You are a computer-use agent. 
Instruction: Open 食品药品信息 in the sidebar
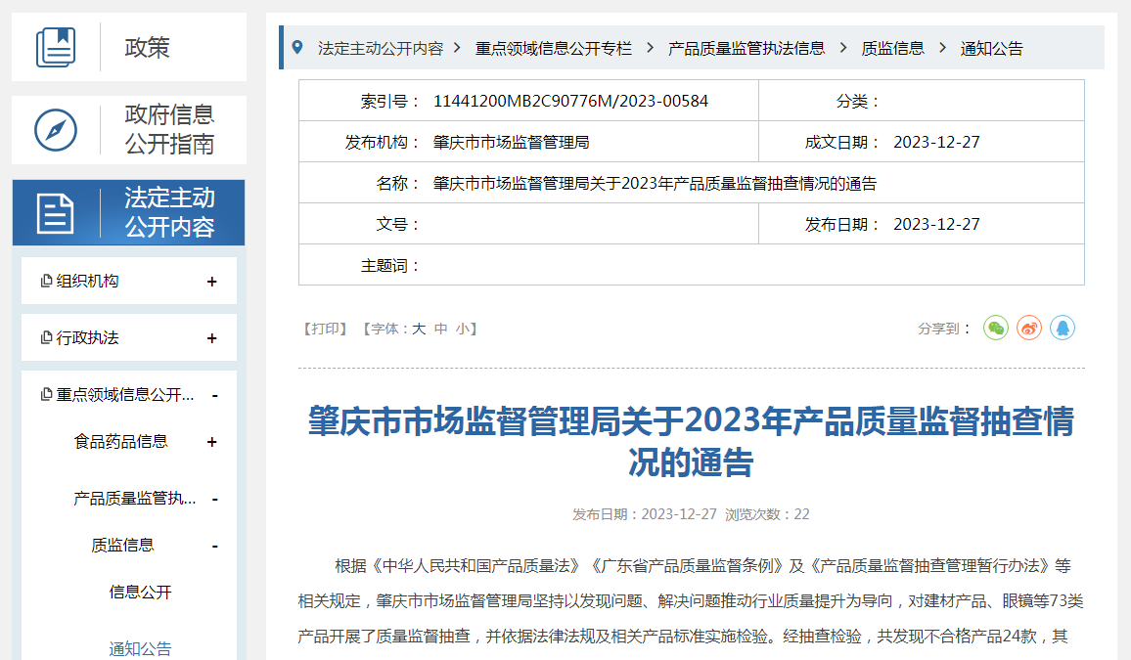(120, 442)
